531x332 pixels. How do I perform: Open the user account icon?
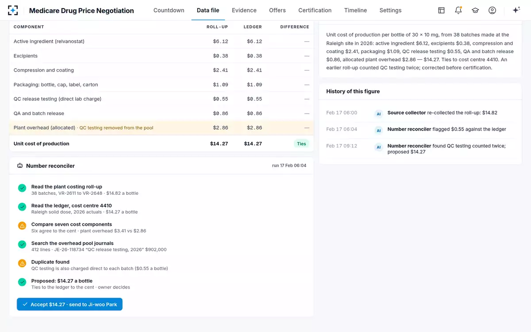click(x=492, y=10)
